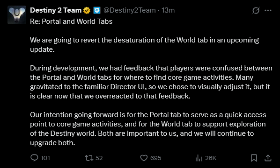This screenshot has height=168, width=280.
Task: Click the 52 reposts count
Action: coord(99,158)
